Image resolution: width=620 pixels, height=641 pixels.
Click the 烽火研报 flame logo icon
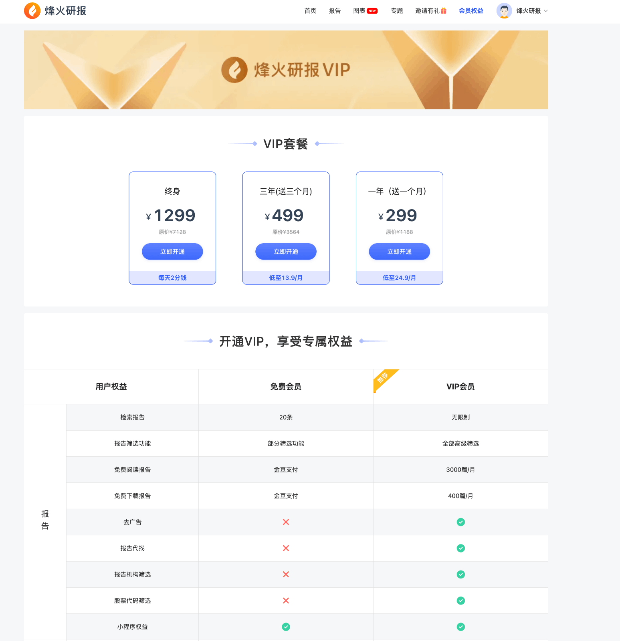[32, 11]
